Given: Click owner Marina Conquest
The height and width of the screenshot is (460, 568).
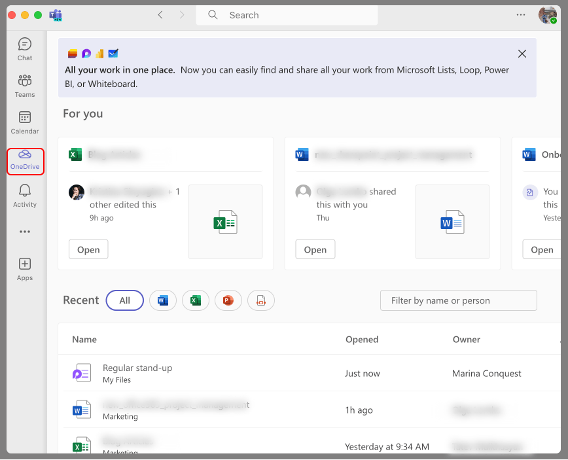Looking at the screenshot, I should point(486,374).
